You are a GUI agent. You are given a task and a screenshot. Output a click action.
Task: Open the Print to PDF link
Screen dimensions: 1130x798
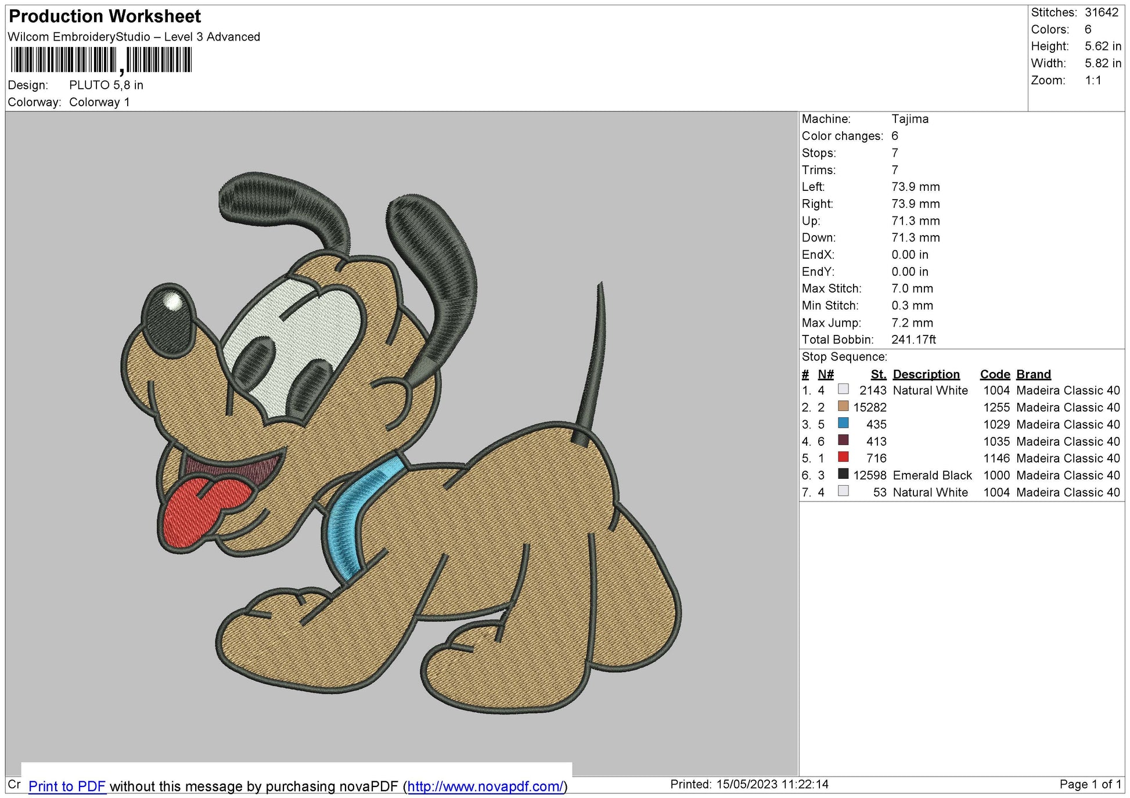pos(67,786)
